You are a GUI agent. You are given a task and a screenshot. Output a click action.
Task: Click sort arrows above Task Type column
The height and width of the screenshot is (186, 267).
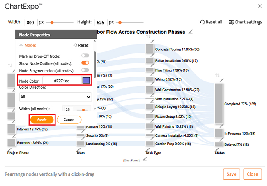click(148, 36)
